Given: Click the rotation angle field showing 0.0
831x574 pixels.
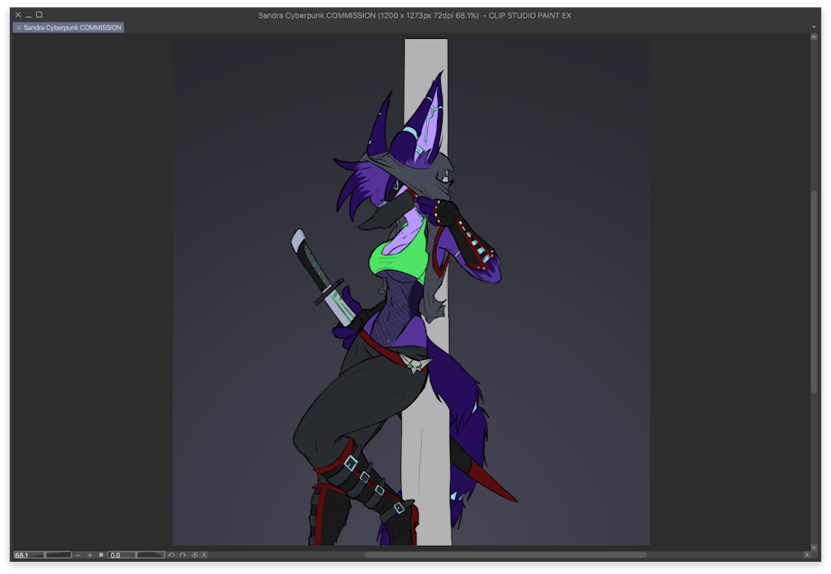Looking at the screenshot, I should pyautogui.click(x=121, y=555).
